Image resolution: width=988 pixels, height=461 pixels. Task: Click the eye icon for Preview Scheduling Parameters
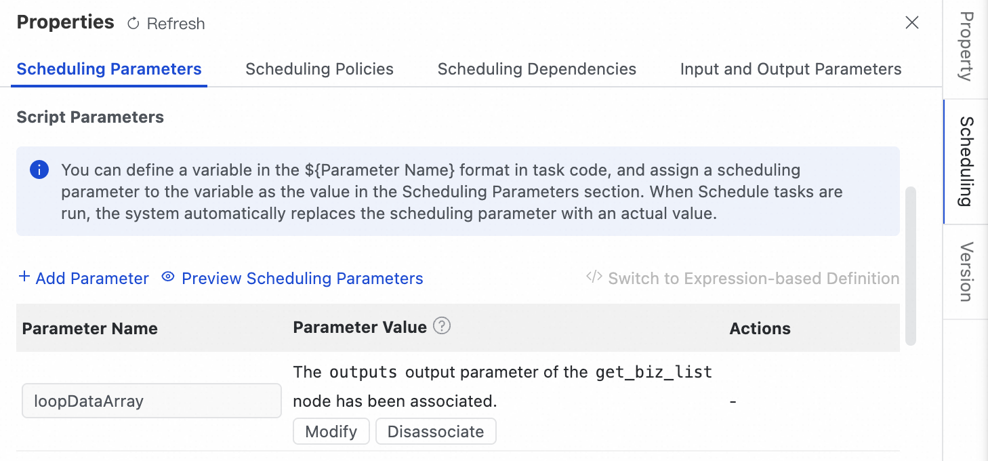pos(168,277)
